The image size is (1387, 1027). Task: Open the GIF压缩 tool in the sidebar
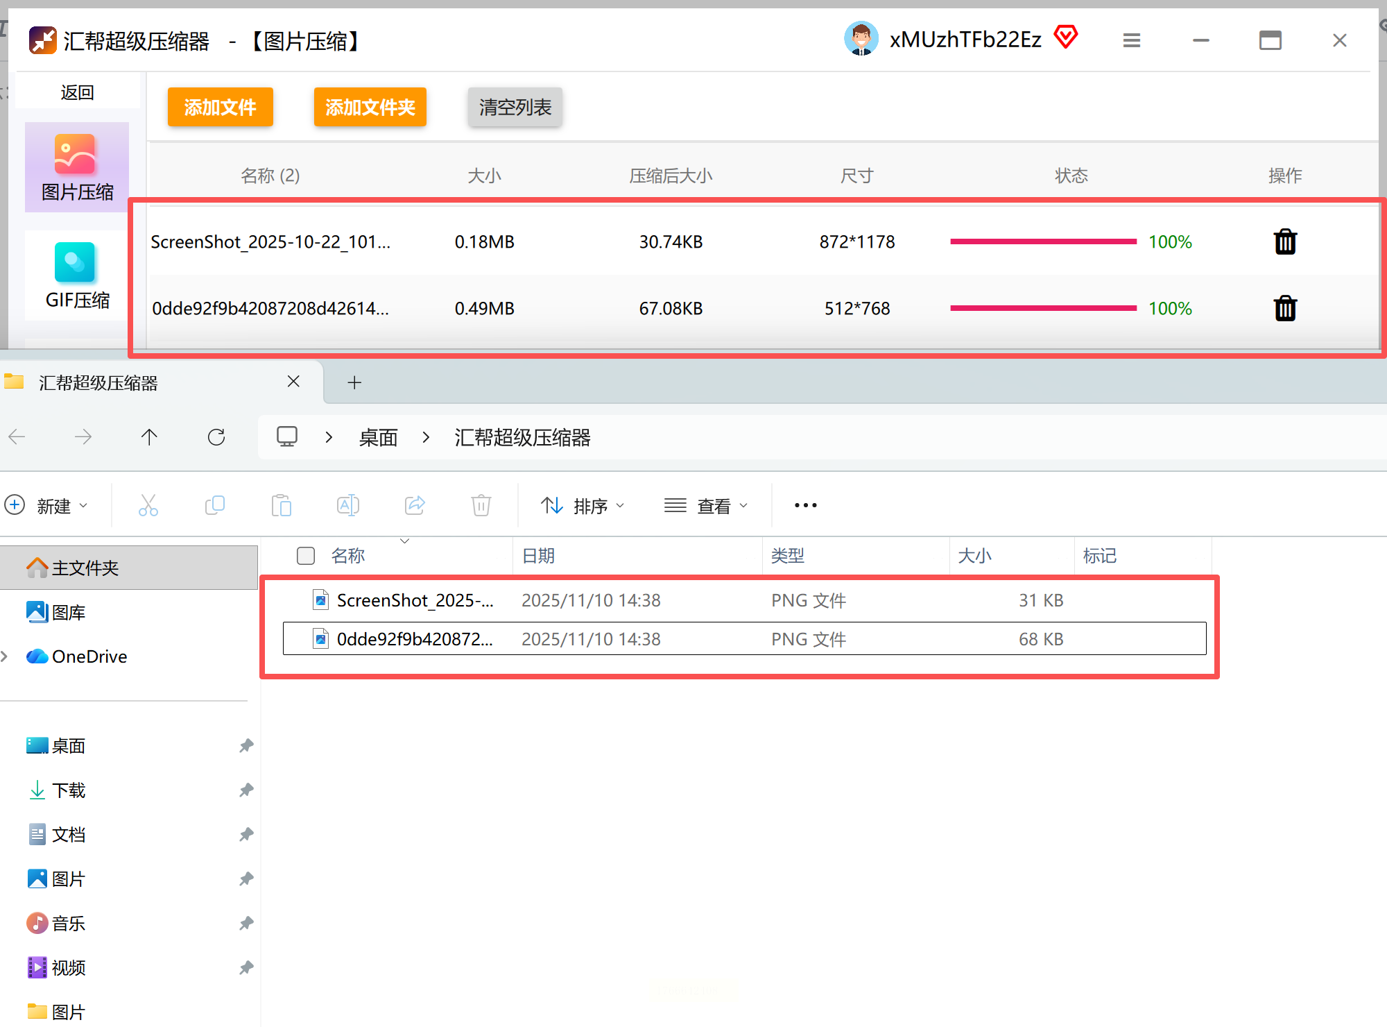76,276
